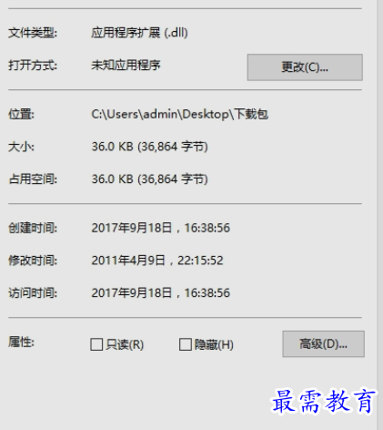This screenshot has height=430, width=383.
Task: Select the 只读(R) label text
Action: (x=125, y=344)
